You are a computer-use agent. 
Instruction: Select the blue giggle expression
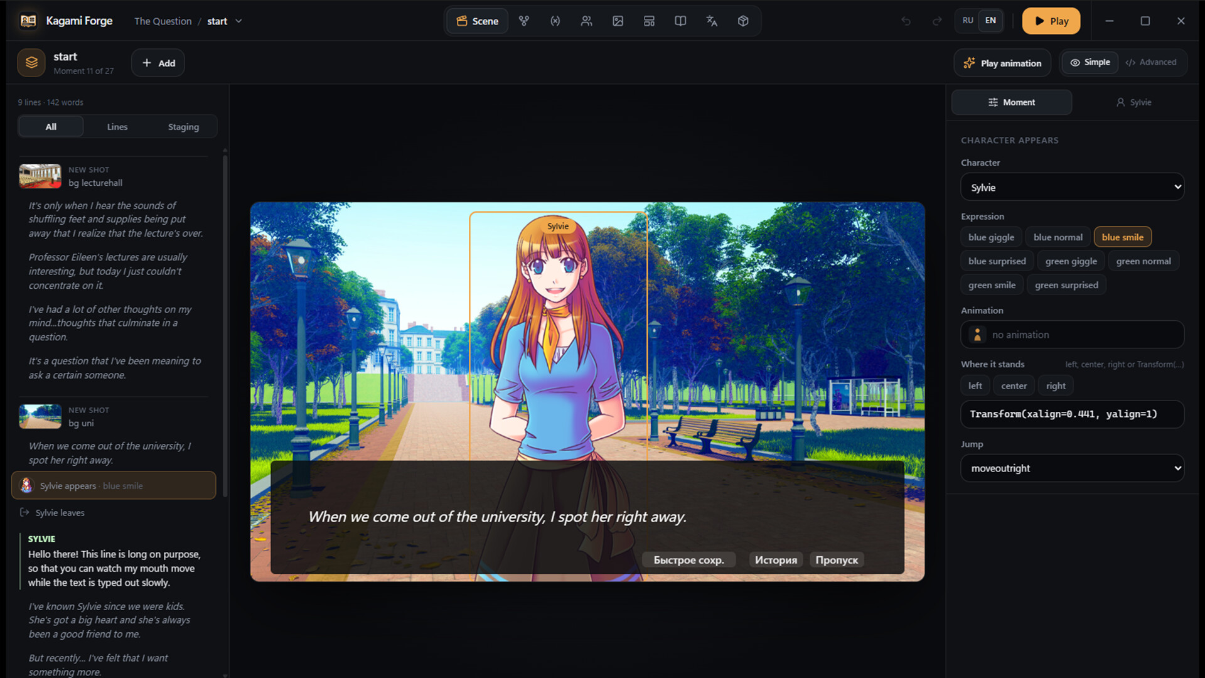[991, 237]
